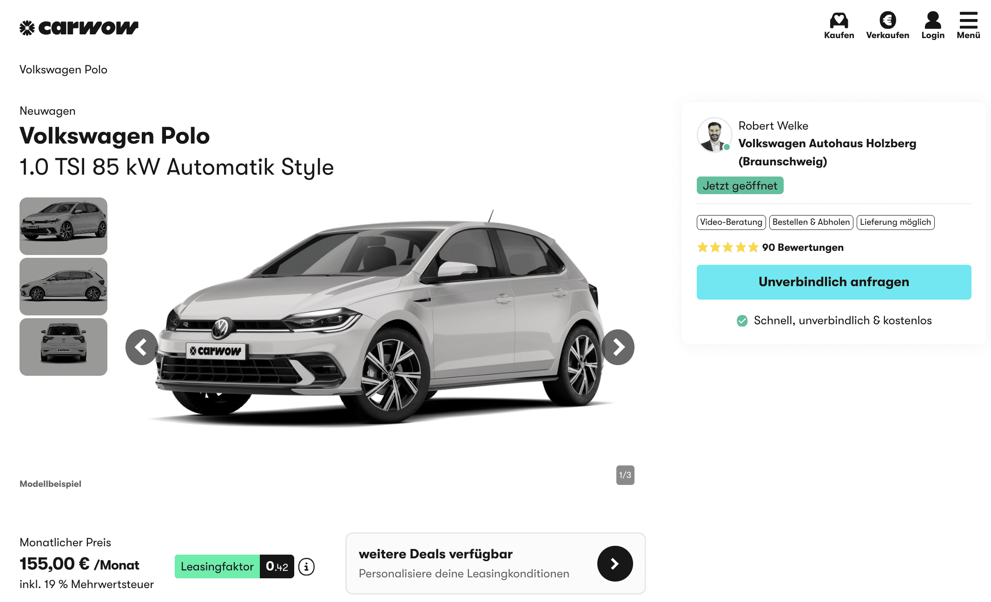Show the next car image
Viewport: 991px width, 602px height.
pyautogui.click(x=618, y=347)
